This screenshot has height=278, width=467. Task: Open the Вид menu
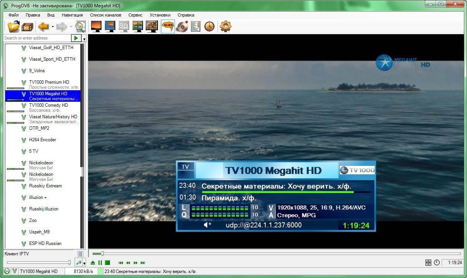point(51,15)
